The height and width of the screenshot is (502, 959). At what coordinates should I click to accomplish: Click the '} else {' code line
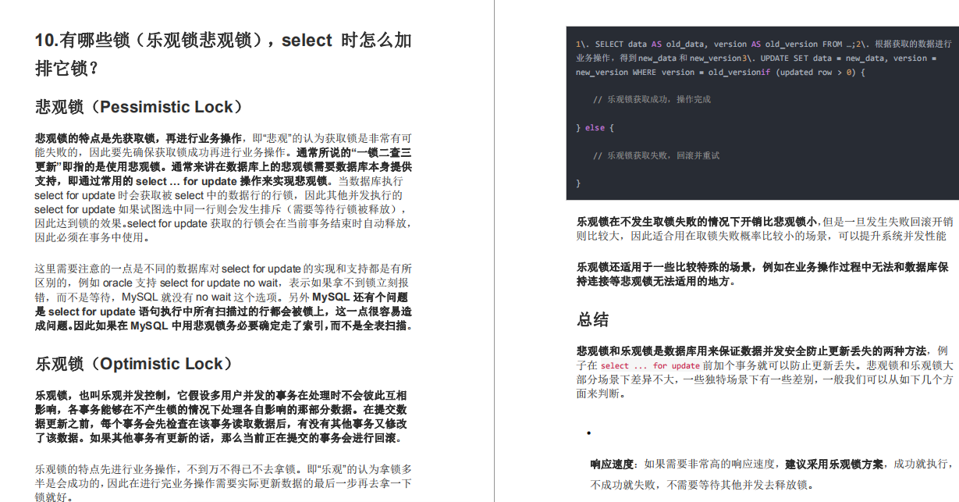pyautogui.click(x=595, y=127)
